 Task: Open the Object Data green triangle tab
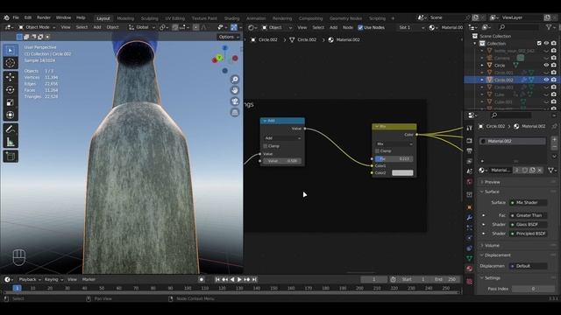(x=470, y=258)
